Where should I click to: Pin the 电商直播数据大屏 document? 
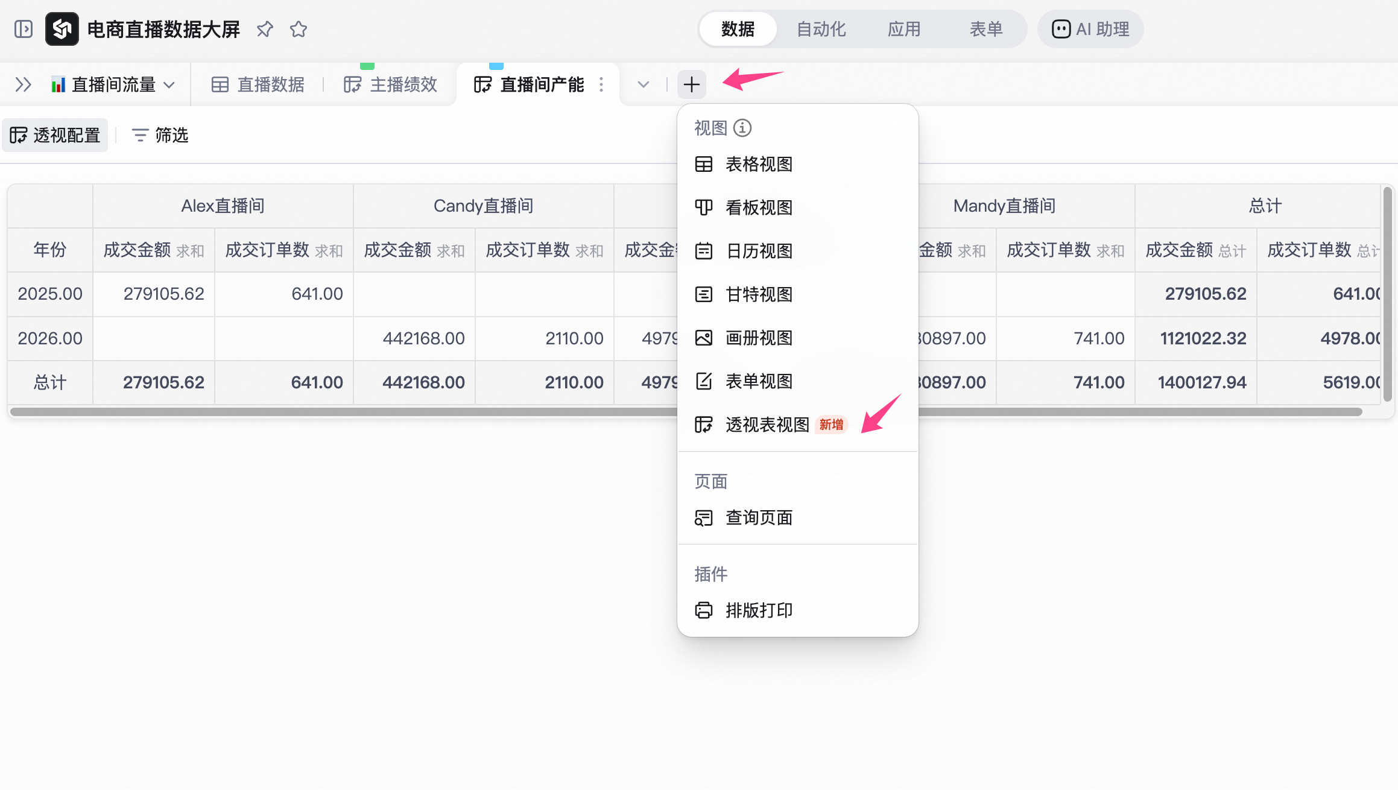265,29
